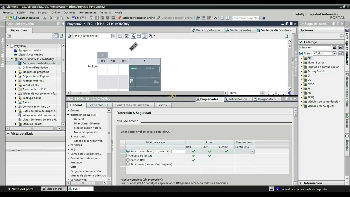Image resolution: width=350 pixels, height=197 pixels.
Task: Click the Compile icon in toolbar
Action: pyautogui.click(x=92, y=18)
